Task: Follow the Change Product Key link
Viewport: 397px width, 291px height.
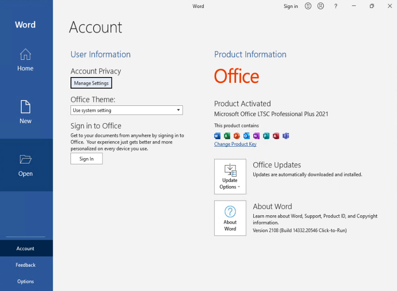Action: pos(235,144)
